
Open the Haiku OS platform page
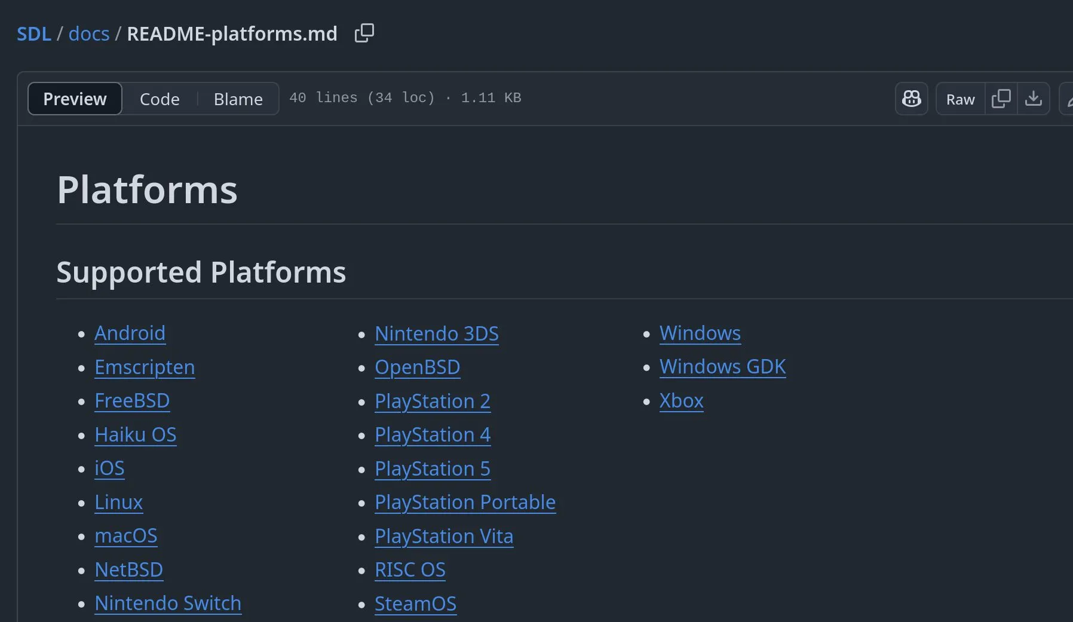pyautogui.click(x=136, y=435)
